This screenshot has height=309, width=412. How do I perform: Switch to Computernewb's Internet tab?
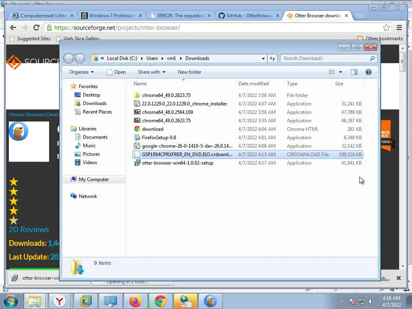click(43, 16)
